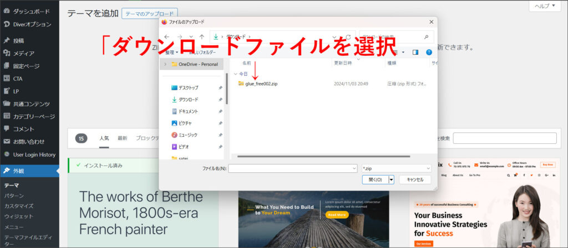Collapse the 今日 group in file list

pos(235,74)
